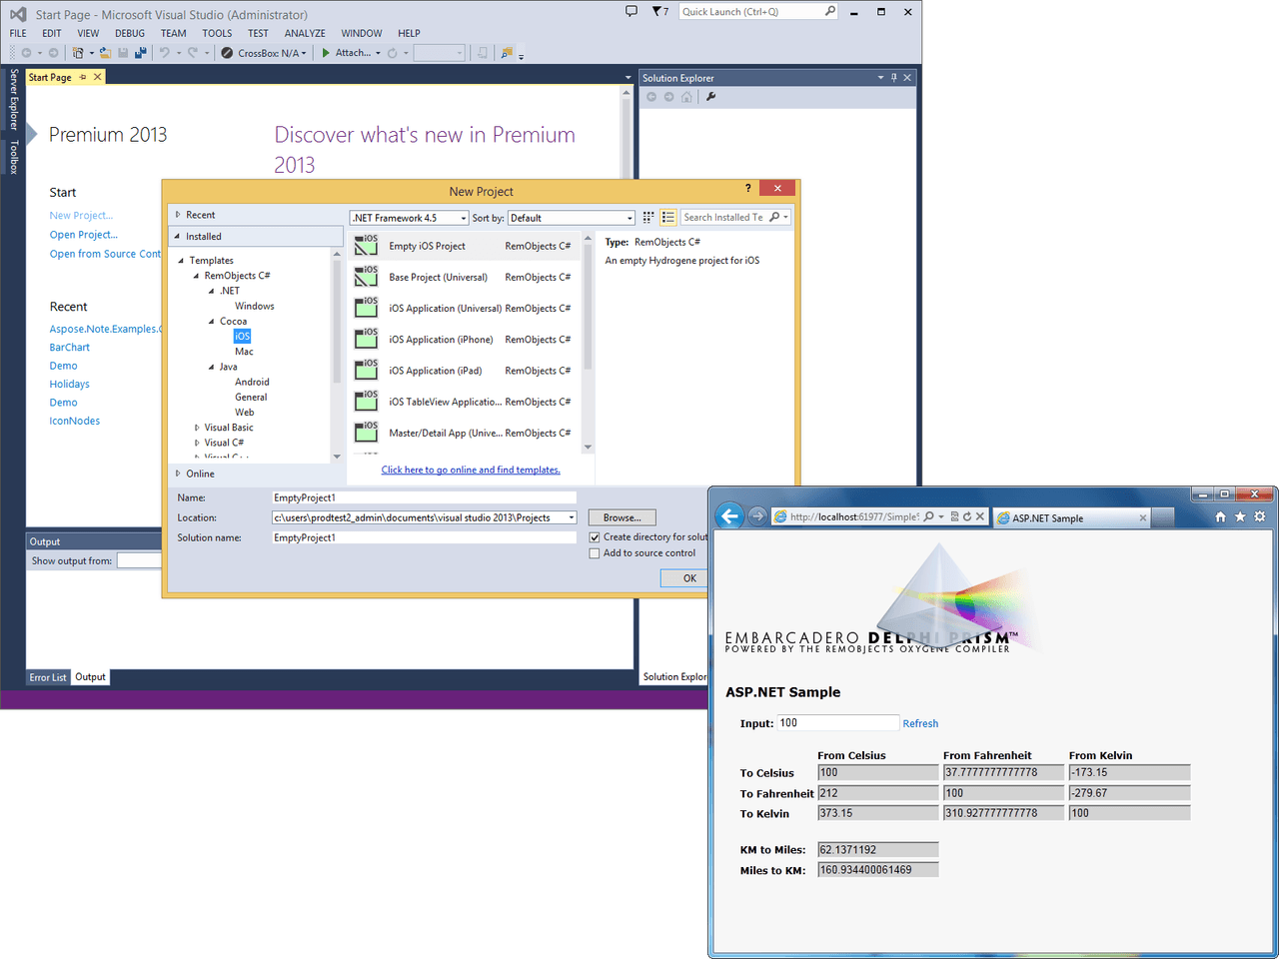1279x959 pixels.
Task: Click the go online and find templates link
Action: click(x=471, y=470)
